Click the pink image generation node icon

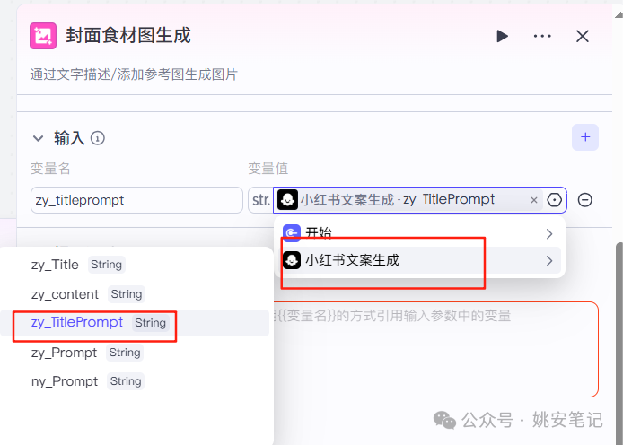click(x=43, y=36)
